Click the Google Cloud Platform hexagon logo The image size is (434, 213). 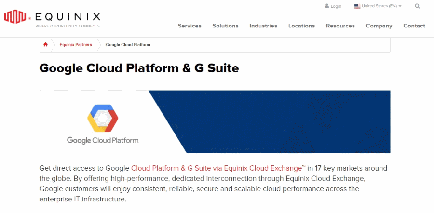103,118
